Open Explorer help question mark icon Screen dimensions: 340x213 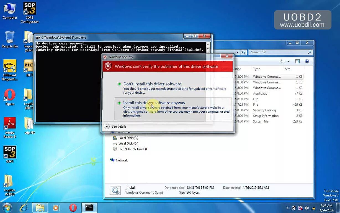click(x=307, y=61)
